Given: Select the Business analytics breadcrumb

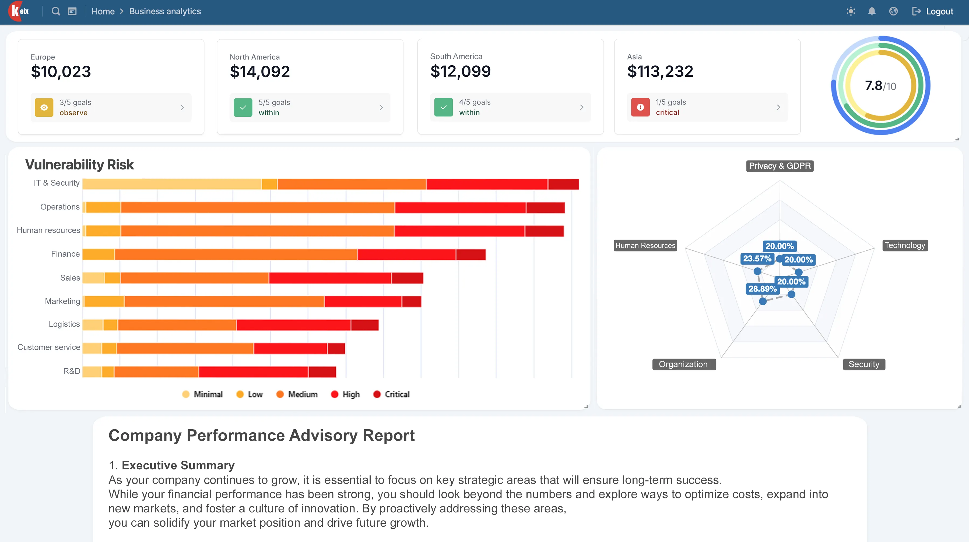Looking at the screenshot, I should click(165, 11).
